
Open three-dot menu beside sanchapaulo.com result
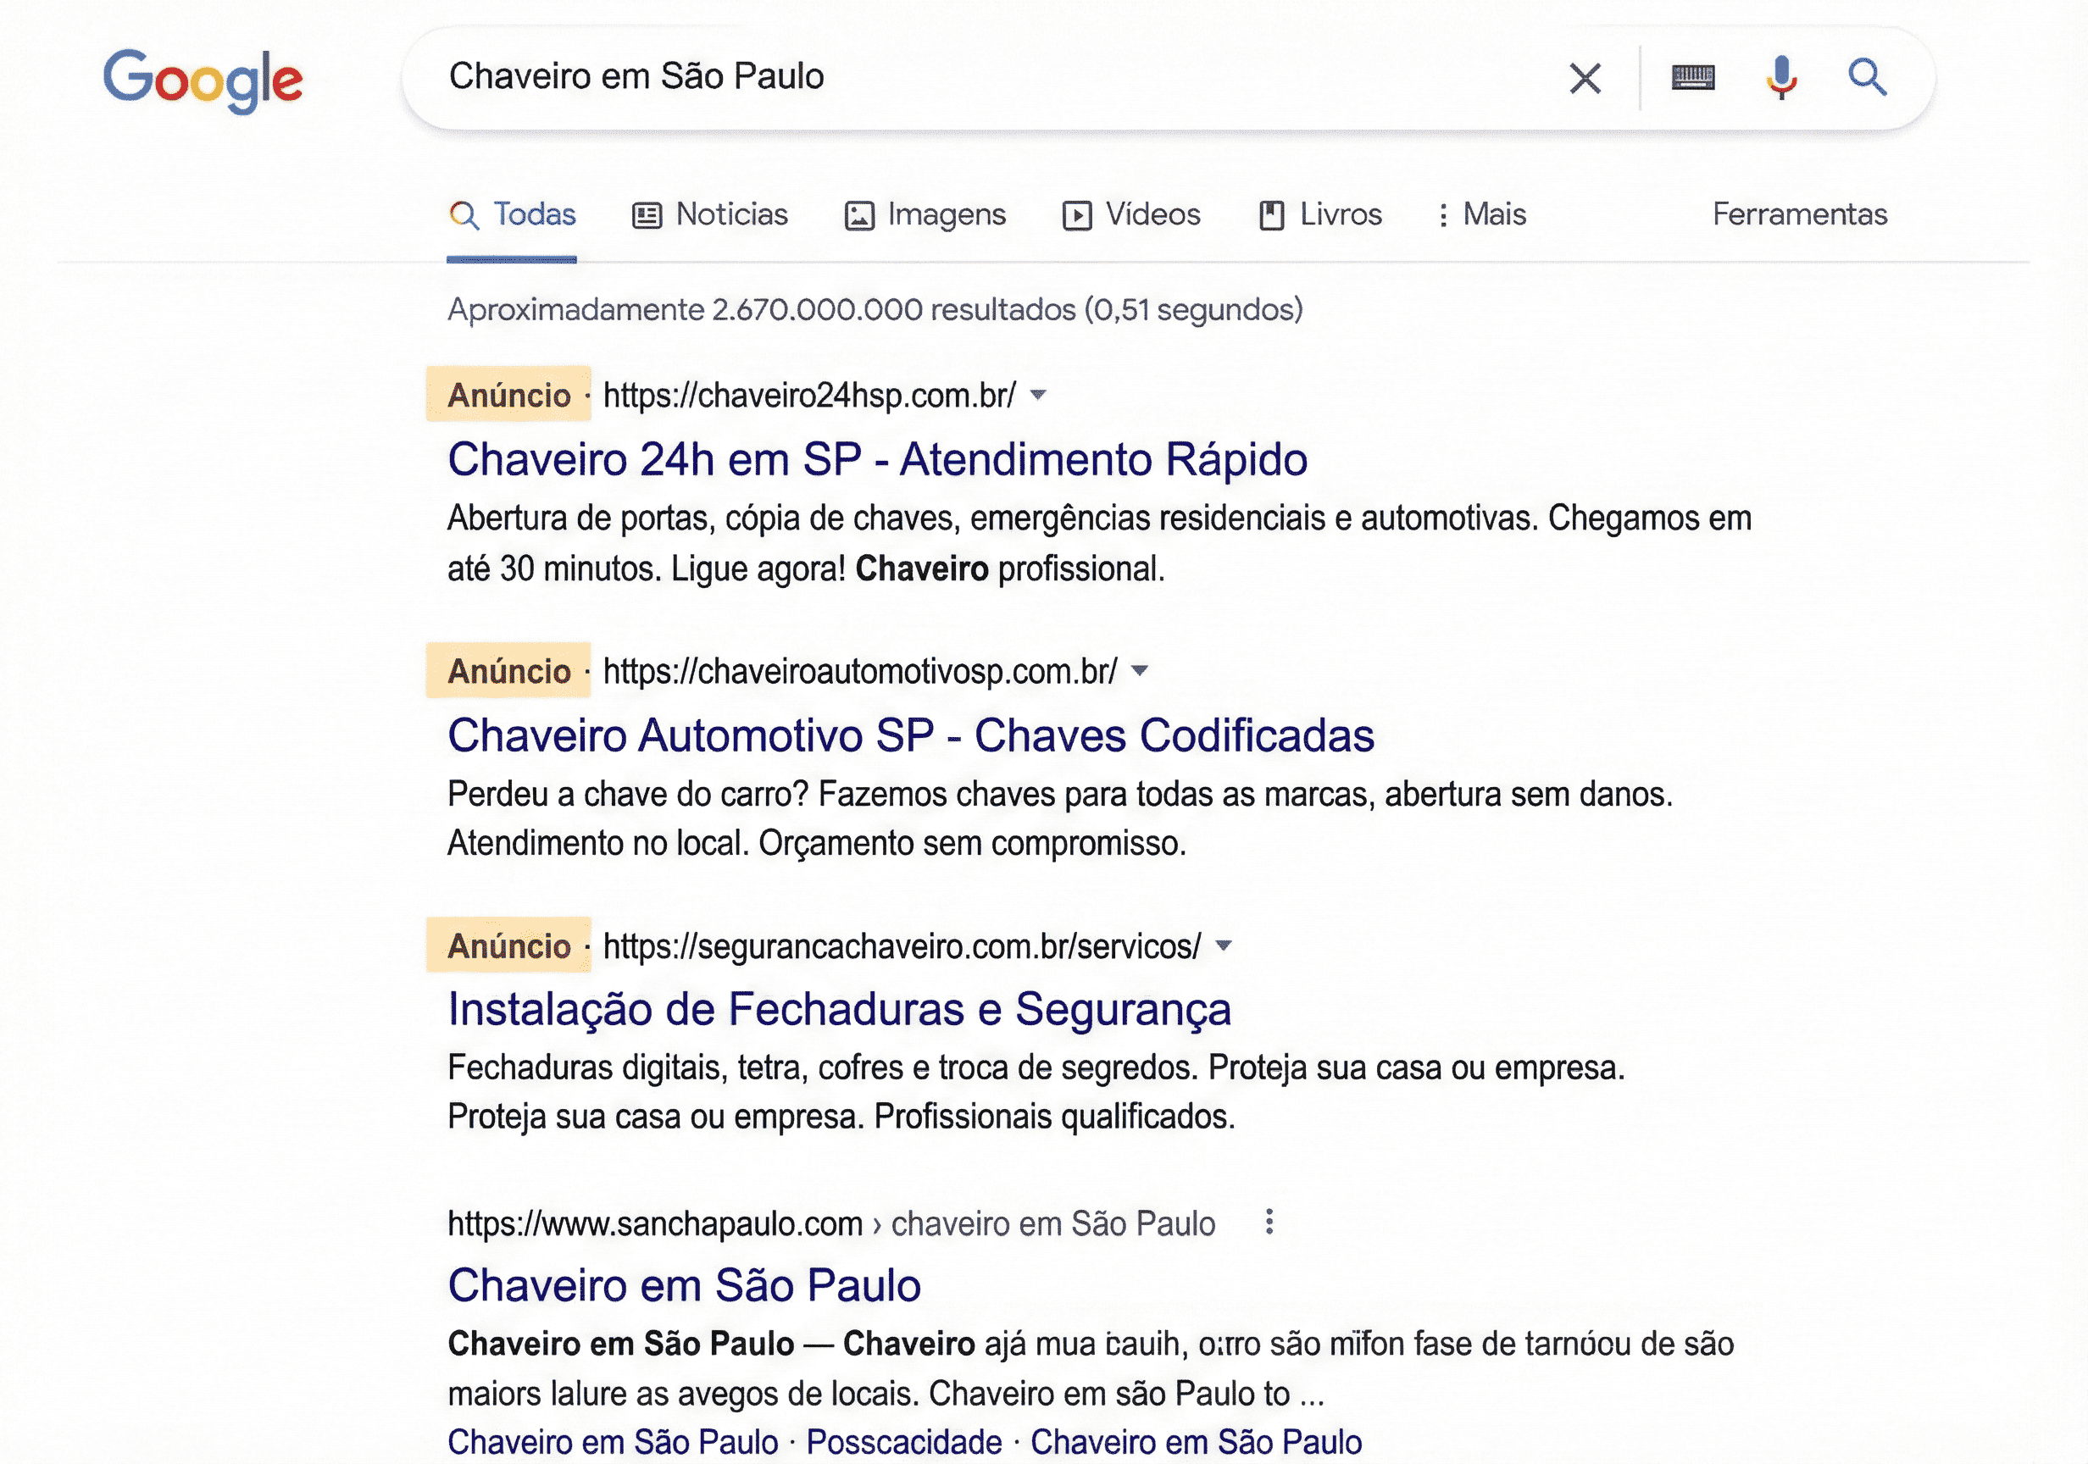point(1269,1223)
